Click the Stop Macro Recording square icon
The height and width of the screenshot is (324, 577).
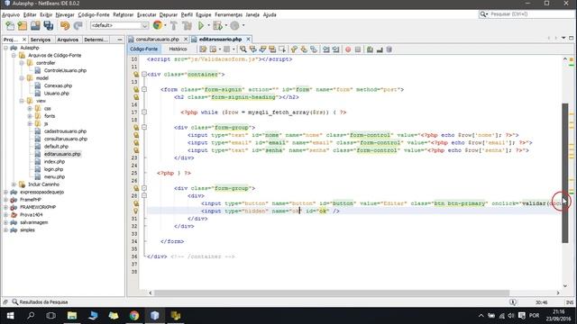coord(358,49)
